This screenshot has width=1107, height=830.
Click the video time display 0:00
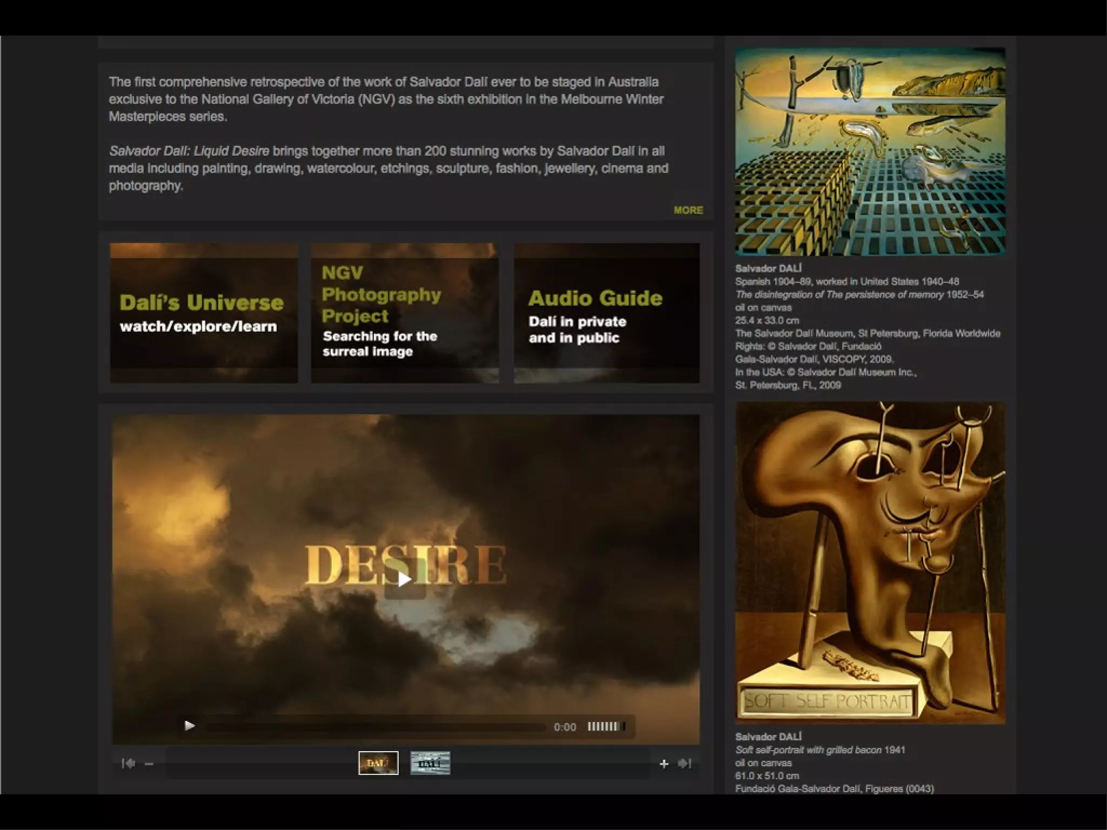[565, 727]
